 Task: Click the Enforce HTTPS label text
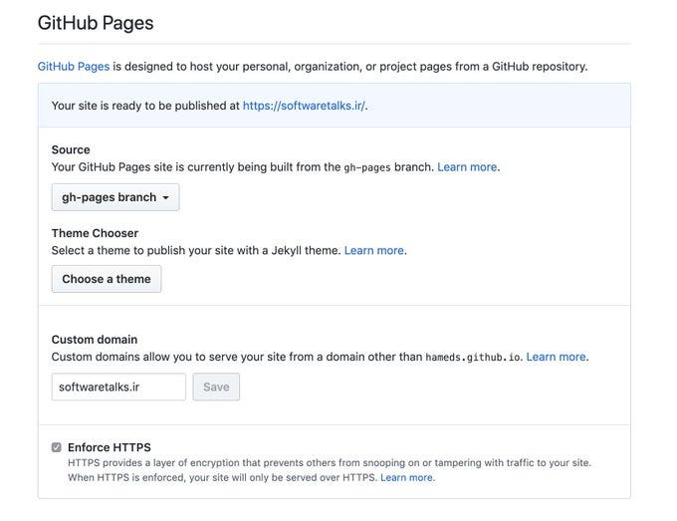(110, 447)
